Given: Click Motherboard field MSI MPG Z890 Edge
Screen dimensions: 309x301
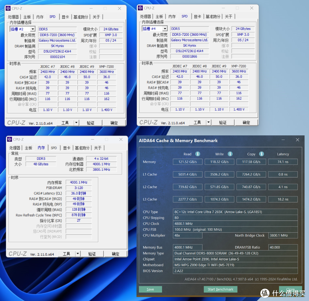Looking at the screenshot, I should click(x=235, y=265).
